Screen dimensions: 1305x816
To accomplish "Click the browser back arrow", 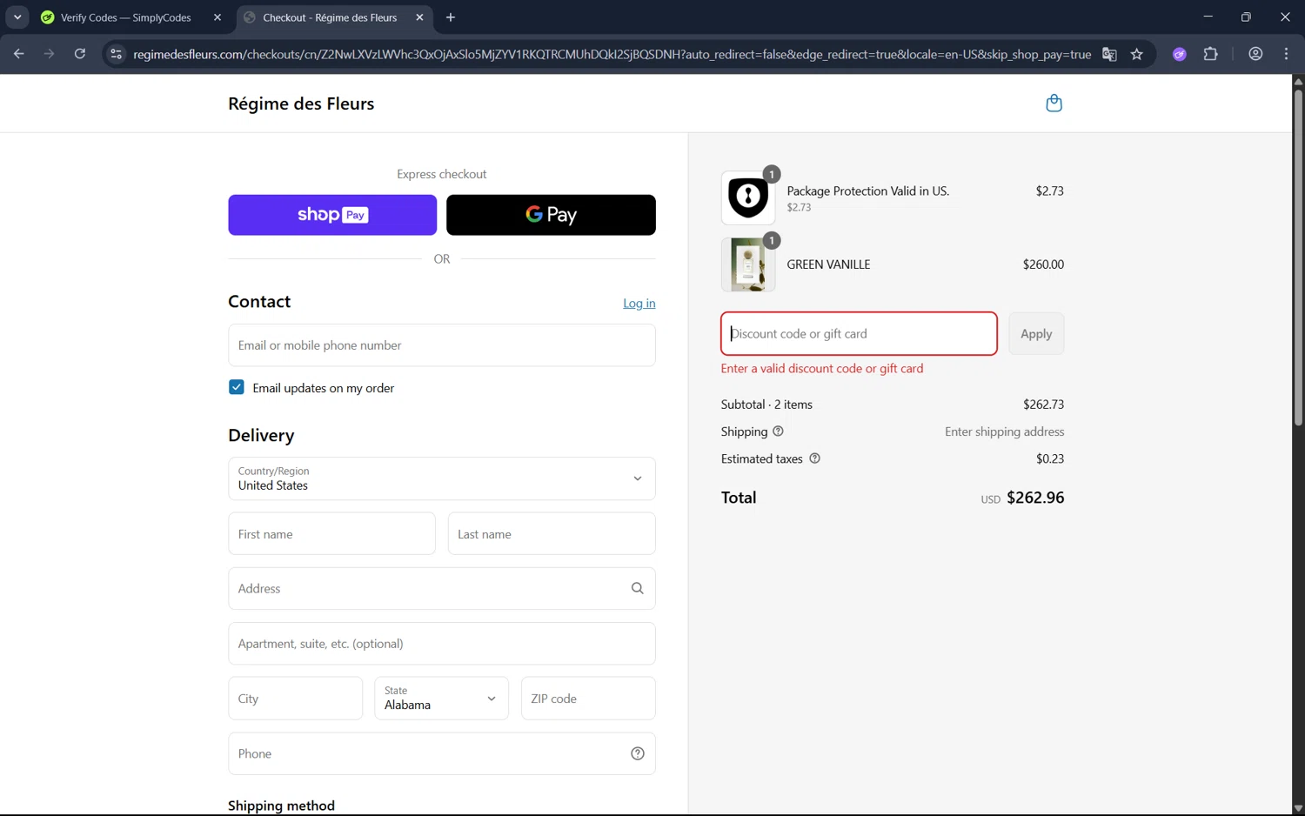I will coord(18,54).
